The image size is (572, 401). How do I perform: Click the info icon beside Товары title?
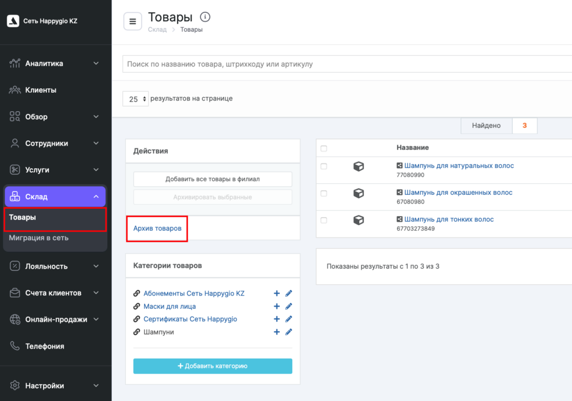205,17
